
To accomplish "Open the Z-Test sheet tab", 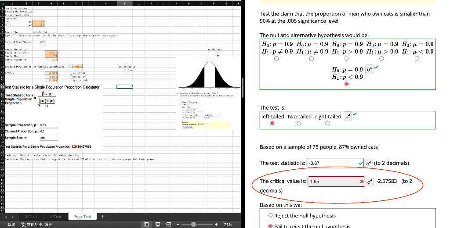I will click(31, 217).
